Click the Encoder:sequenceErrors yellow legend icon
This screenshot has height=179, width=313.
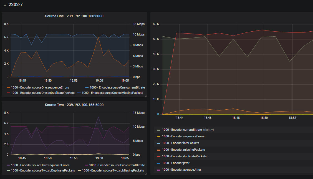(158, 137)
